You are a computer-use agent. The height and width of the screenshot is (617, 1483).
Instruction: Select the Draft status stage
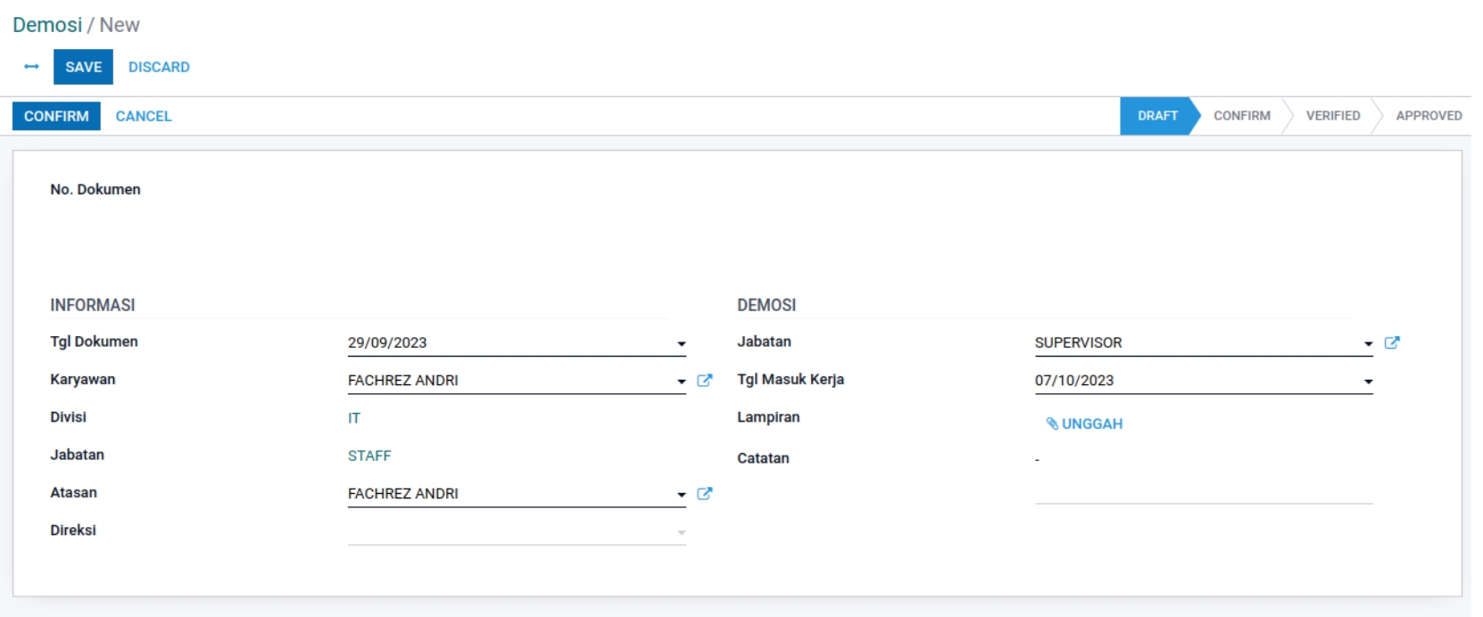1157,116
